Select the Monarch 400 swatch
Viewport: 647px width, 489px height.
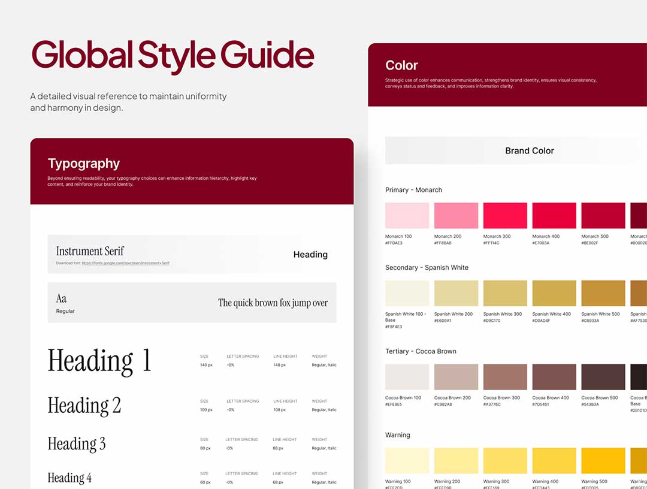click(554, 215)
